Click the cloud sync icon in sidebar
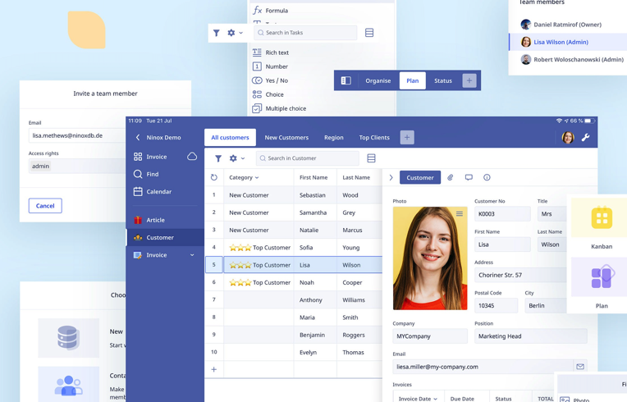This screenshot has width=627, height=402. (192, 157)
